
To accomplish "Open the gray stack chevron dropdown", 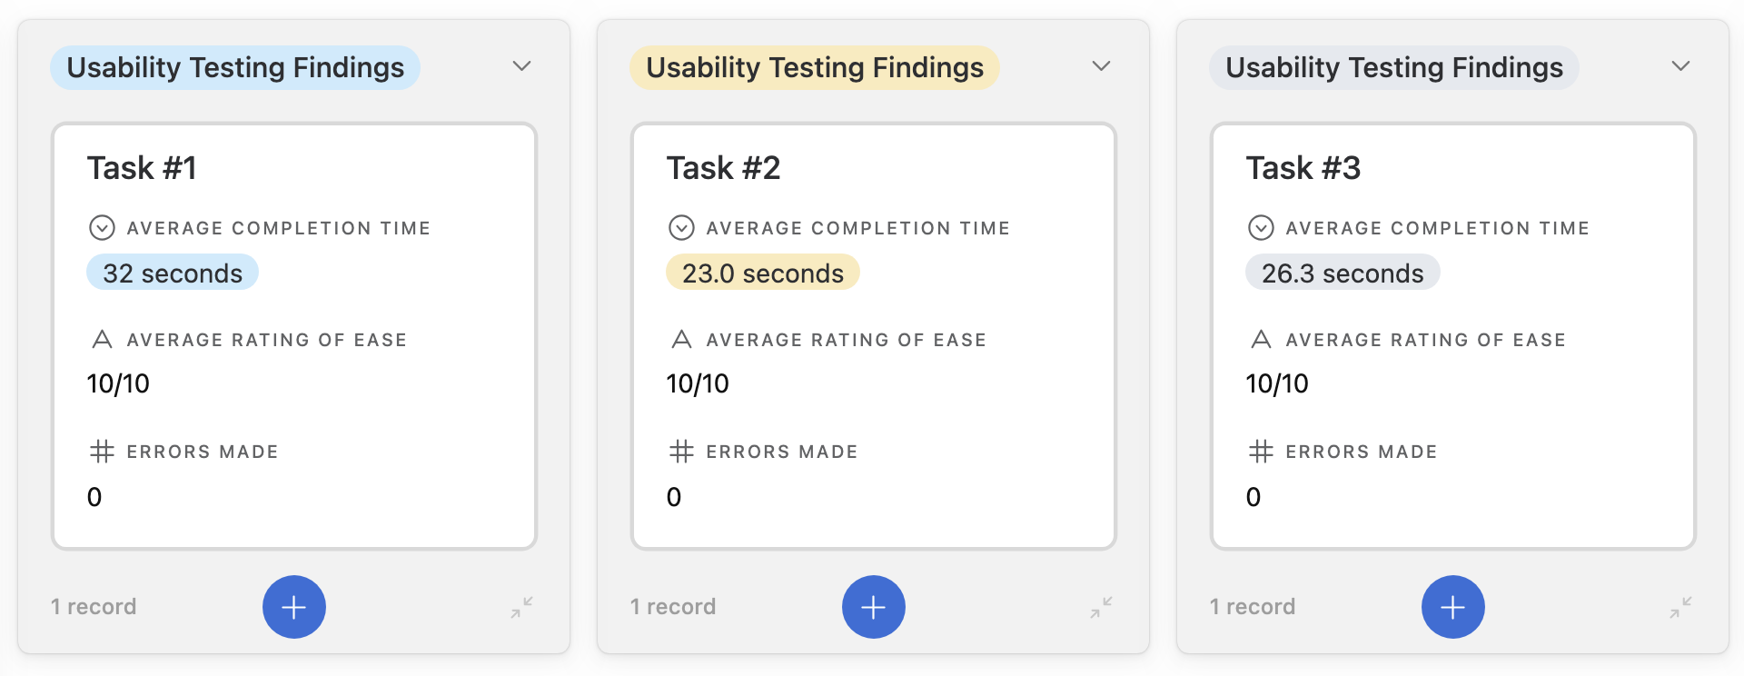I will point(1680,66).
